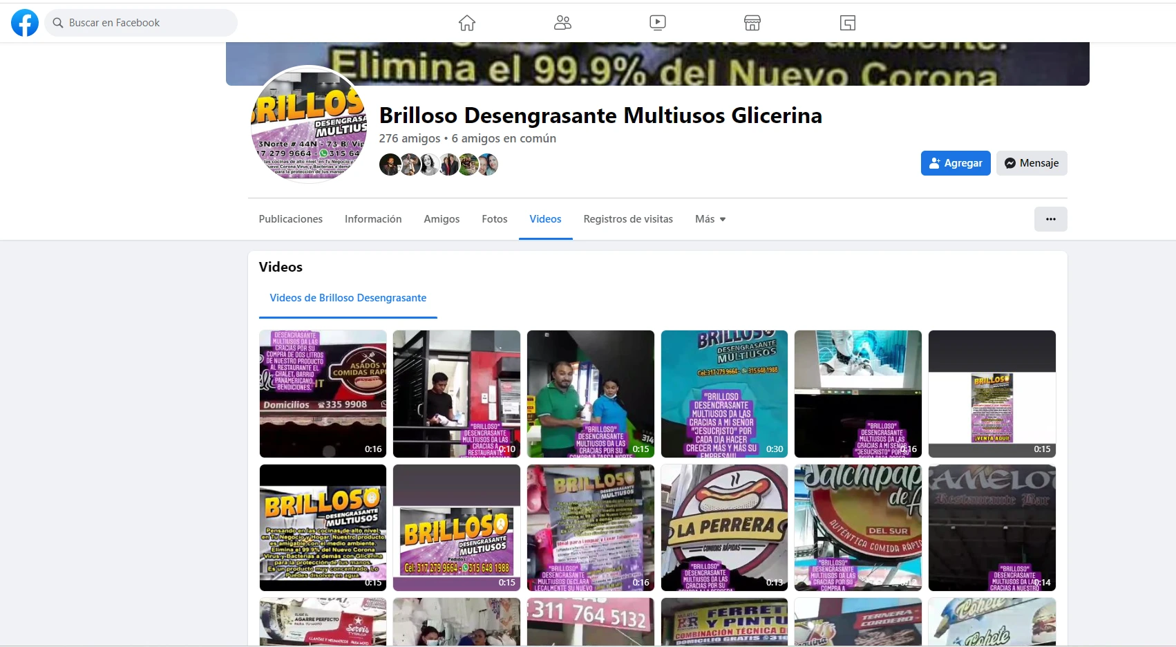Select the Fotos tab
1176x647 pixels.
(x=495, y=219)
